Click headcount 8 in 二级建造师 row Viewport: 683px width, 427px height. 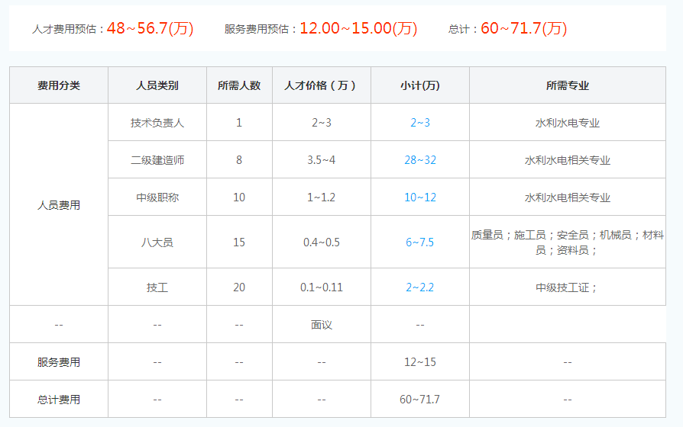click(239, 160)
